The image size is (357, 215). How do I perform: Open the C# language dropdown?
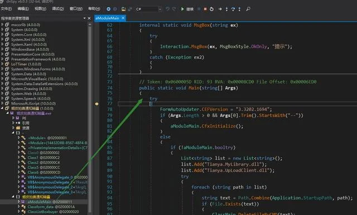pyautogui.click(x=148, y=9)
